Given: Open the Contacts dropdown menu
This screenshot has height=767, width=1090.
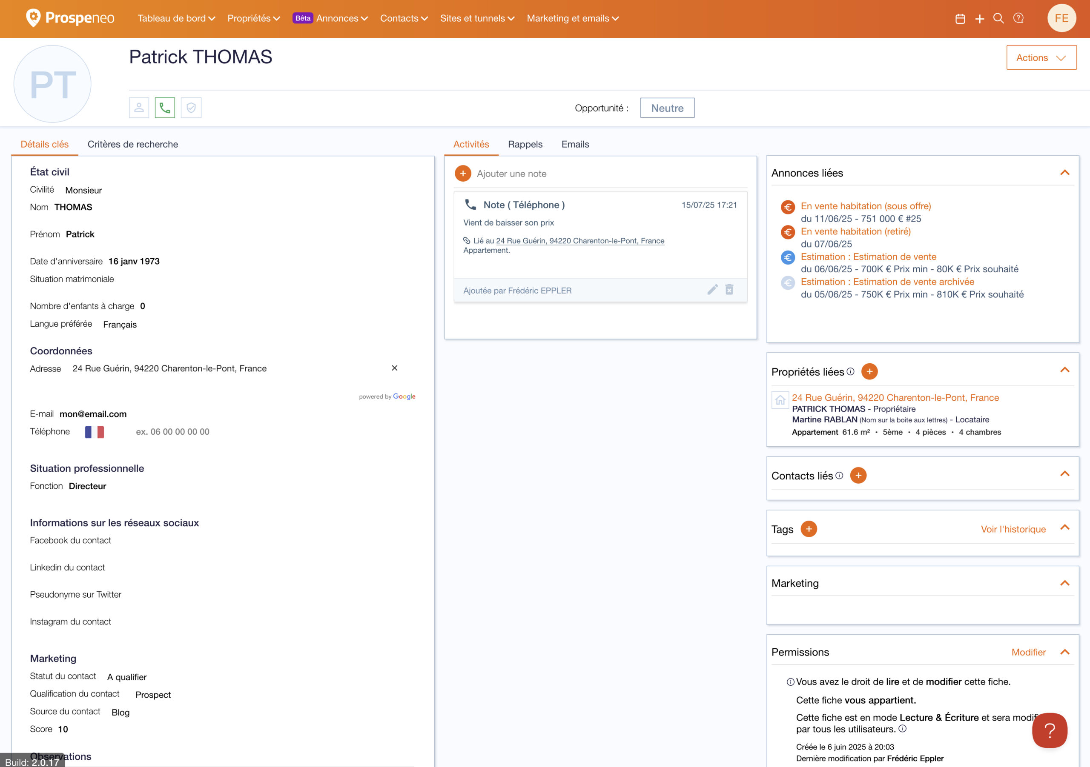Looking at the screenshot, I should 404,18.
